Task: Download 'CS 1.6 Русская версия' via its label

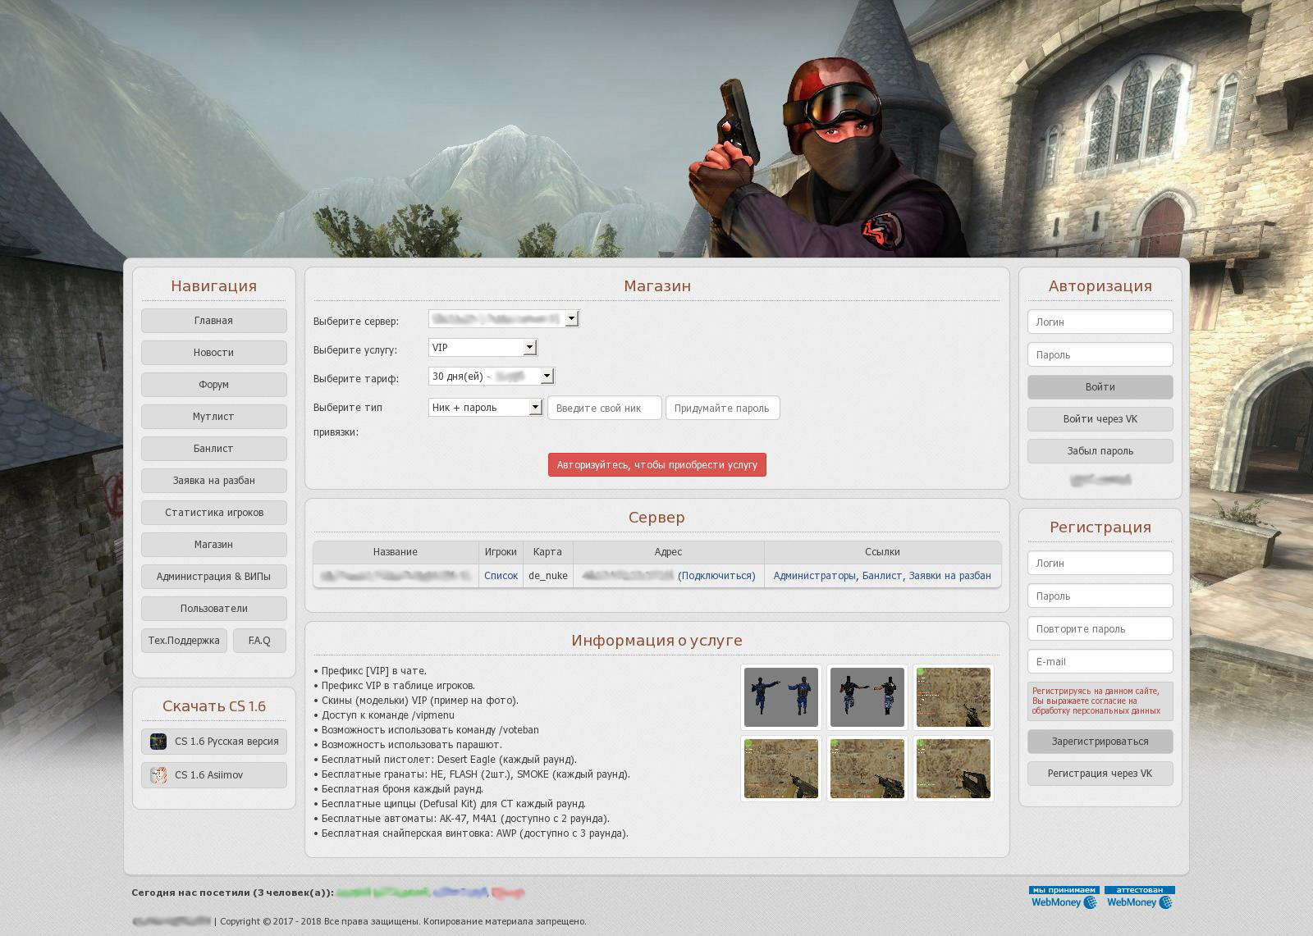Action: coord(226,742)
